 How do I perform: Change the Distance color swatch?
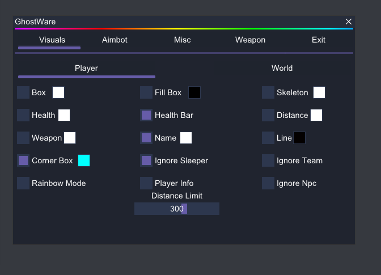[x=316, y=115]
